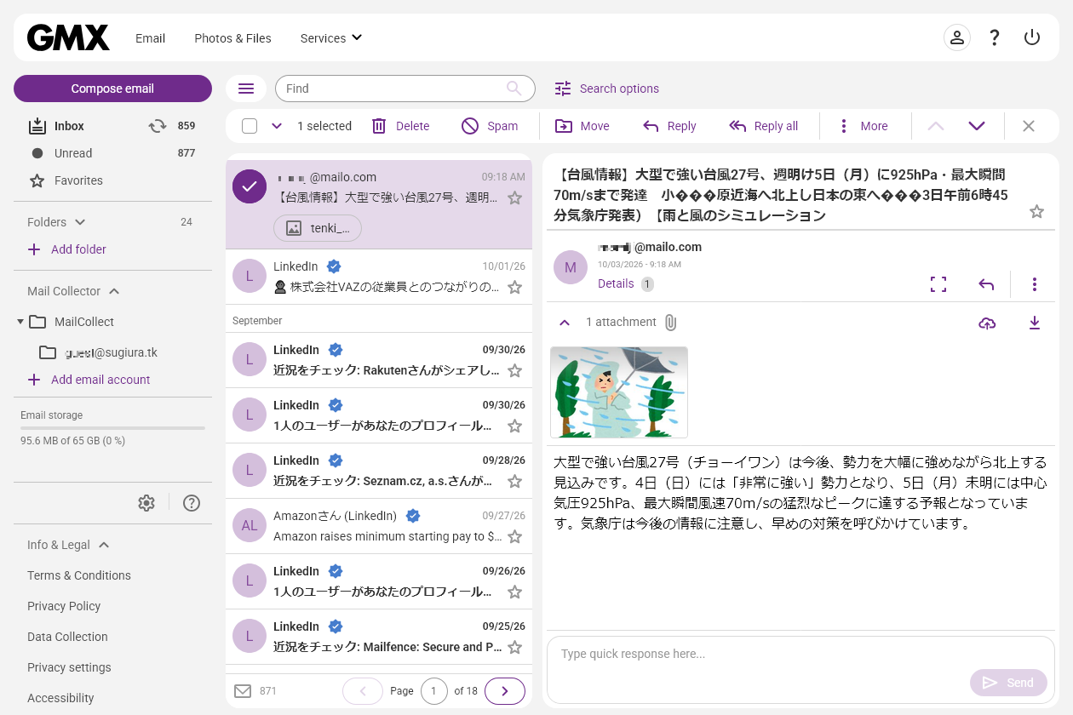
Task: Open the Inbox folder
Action: pos(69,126)
